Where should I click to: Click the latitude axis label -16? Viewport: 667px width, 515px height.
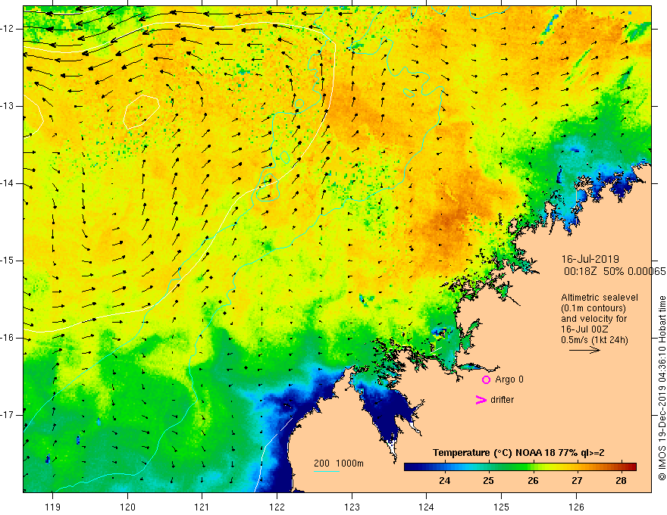8,338
